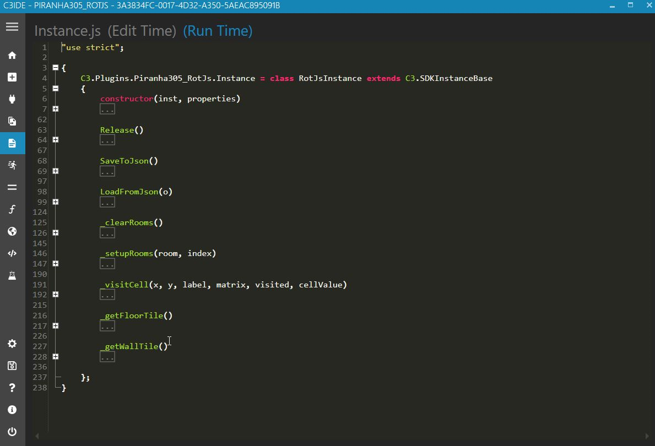Click the folded code box under _getFloorTile
This screenshot has width=655, height=446.
(107, 326)
